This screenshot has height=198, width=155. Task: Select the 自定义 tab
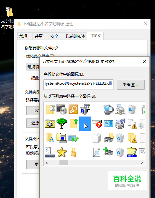point(95,36)
